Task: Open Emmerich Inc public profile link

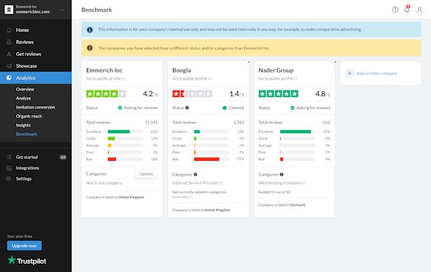Action: point(105,78)
